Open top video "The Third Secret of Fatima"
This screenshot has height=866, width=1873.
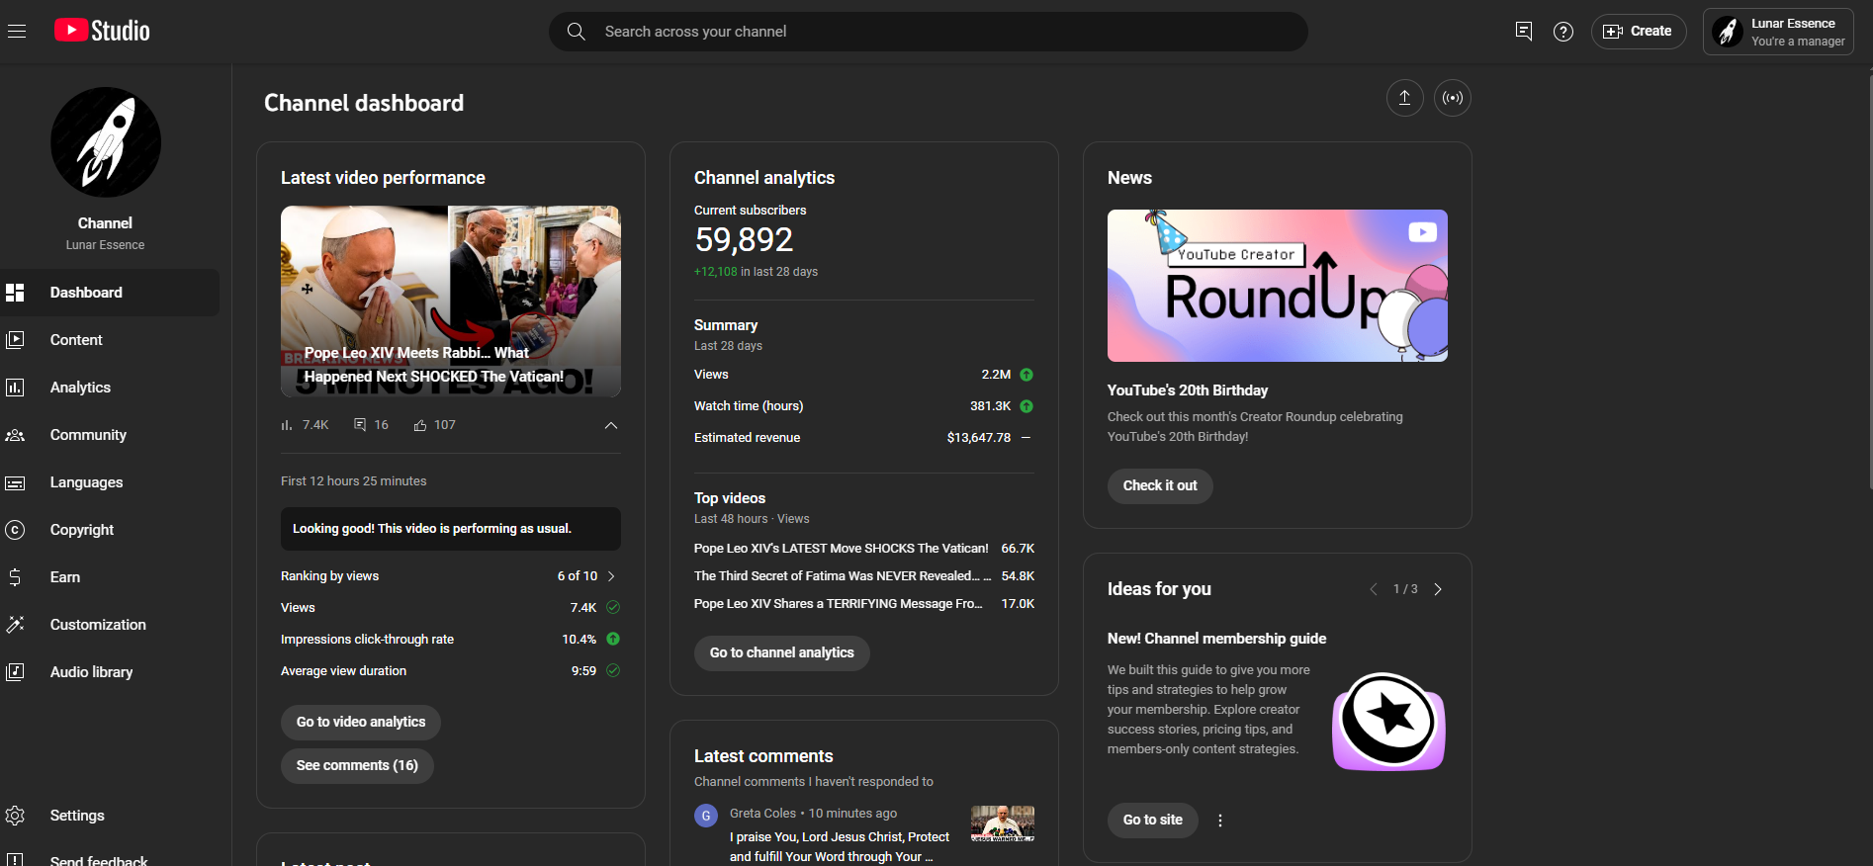point(843,576)
